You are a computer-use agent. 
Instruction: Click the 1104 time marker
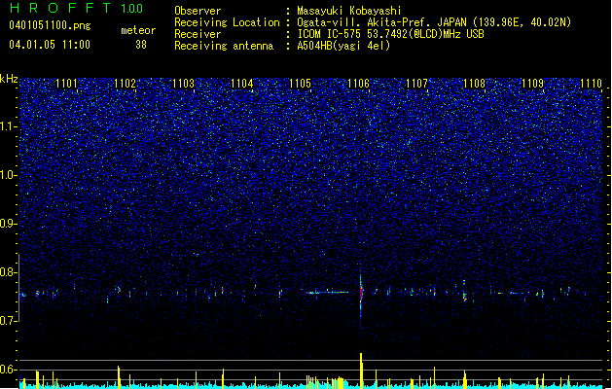[242, 84]
